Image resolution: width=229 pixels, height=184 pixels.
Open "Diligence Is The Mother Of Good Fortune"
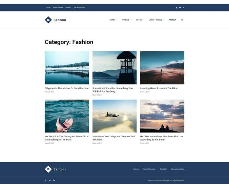(x=67, y=88)
